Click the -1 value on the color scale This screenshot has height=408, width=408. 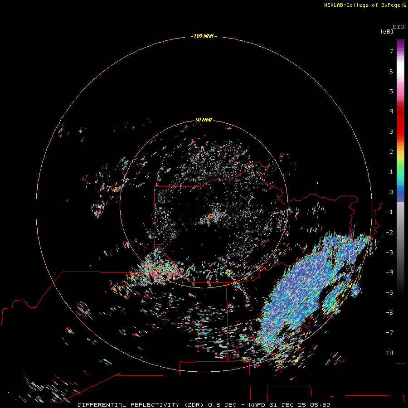click(389, 212)
